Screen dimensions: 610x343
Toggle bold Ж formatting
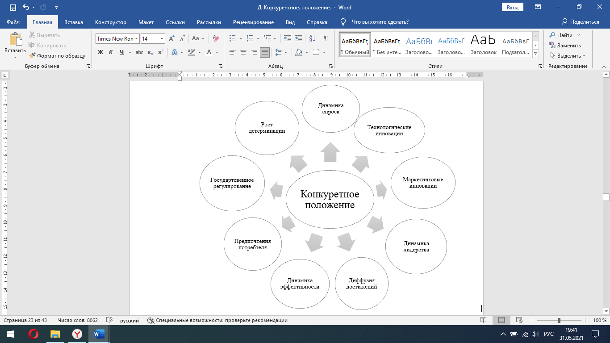100,52
